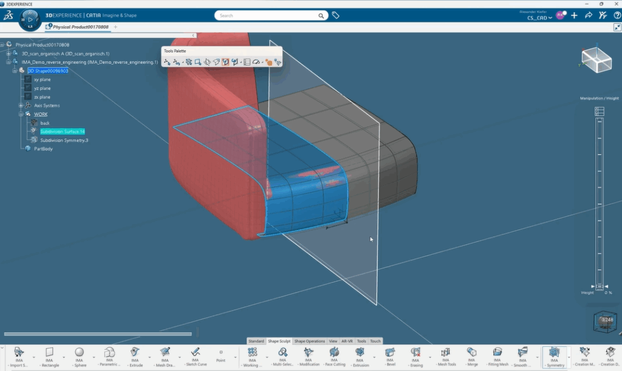The image size is (622, 371).
Task: Collapse the WORK node in tree
Action: click(x=21, y=114)
